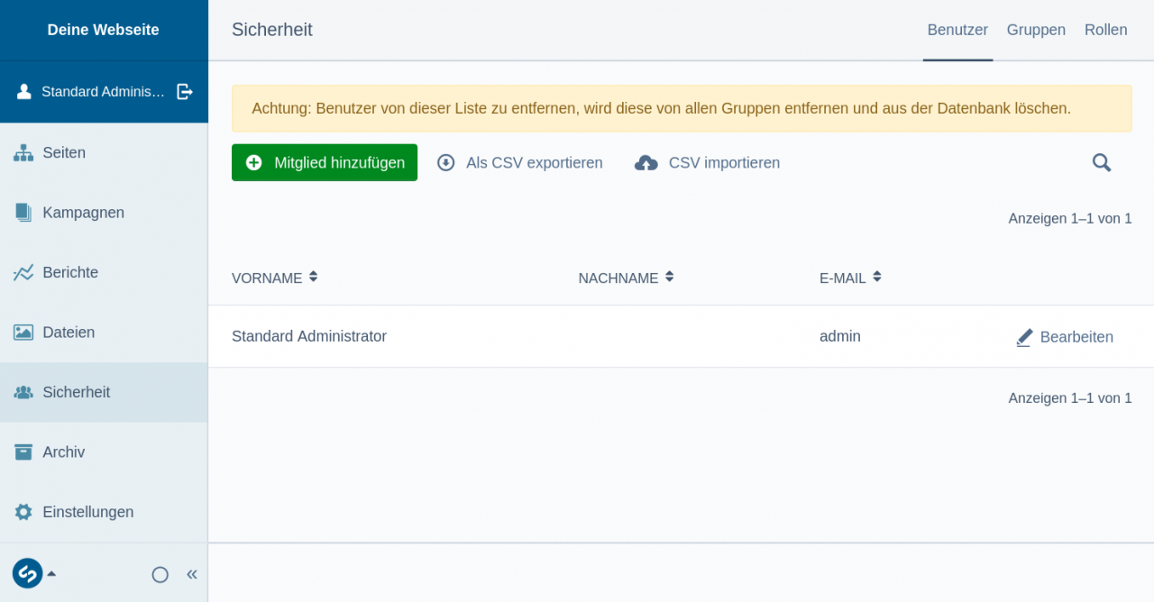Click the yellow Achtung warning message
The height and width of the screenshot is (602, 1154).
pyautogui.click(x=682, y=108)
